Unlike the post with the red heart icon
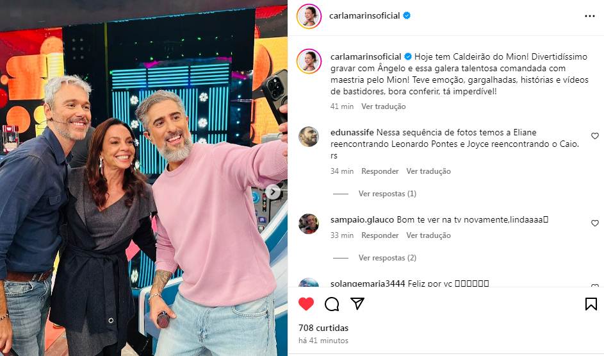The height and width of the screenshot is (356, 604). point(306,304)
